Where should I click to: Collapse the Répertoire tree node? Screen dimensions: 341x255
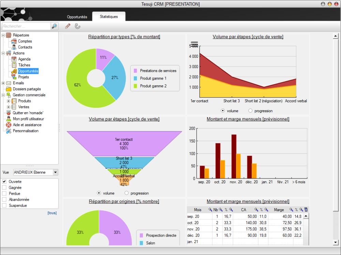3,35
